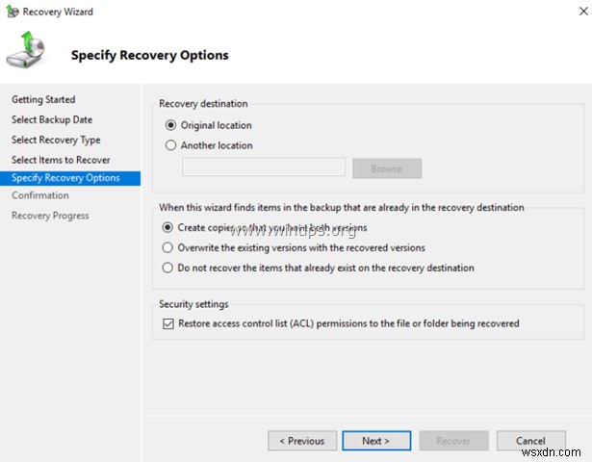Viewport: 592px width, 462px height.
Task: Select Do not recover existing items option
Action: tap(167, 268)
